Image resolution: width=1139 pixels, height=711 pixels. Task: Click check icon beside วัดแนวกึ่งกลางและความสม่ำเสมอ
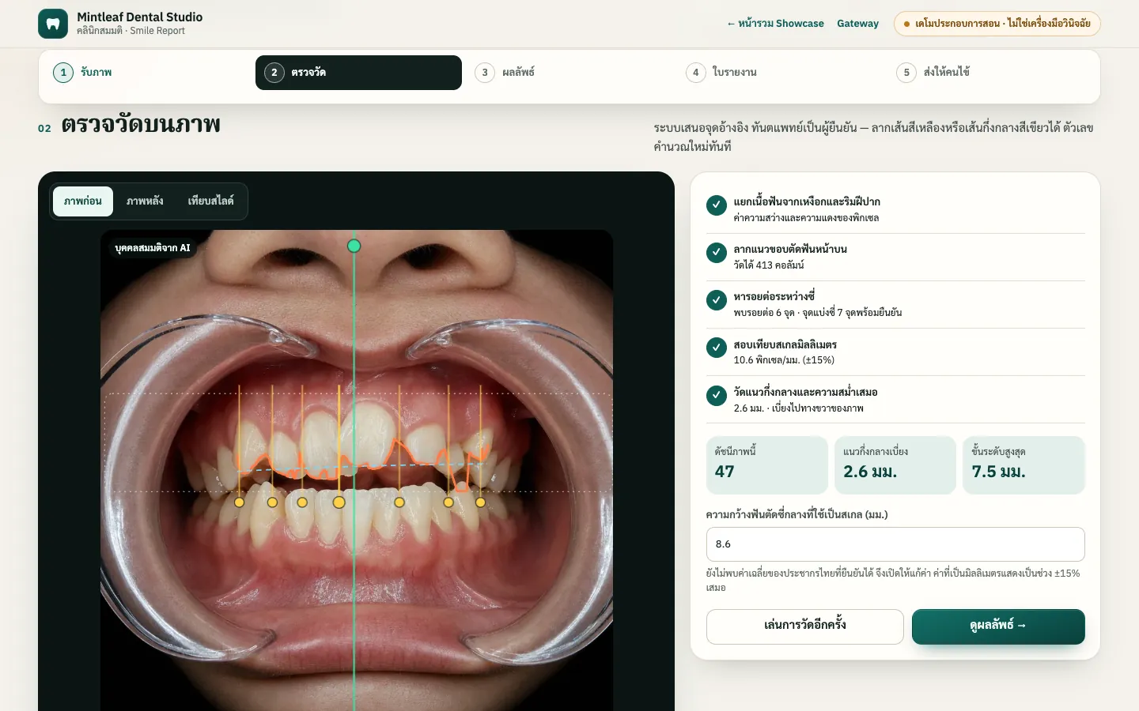(717, 395)
